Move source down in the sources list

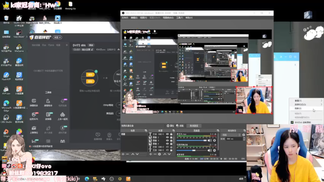click(x=169, y=154)
